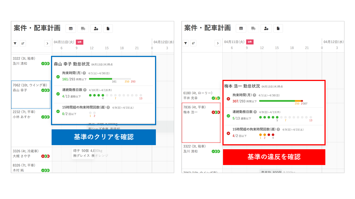
Task: Select the truck view icon in left toolbar
Action: (x=83, y=28)
